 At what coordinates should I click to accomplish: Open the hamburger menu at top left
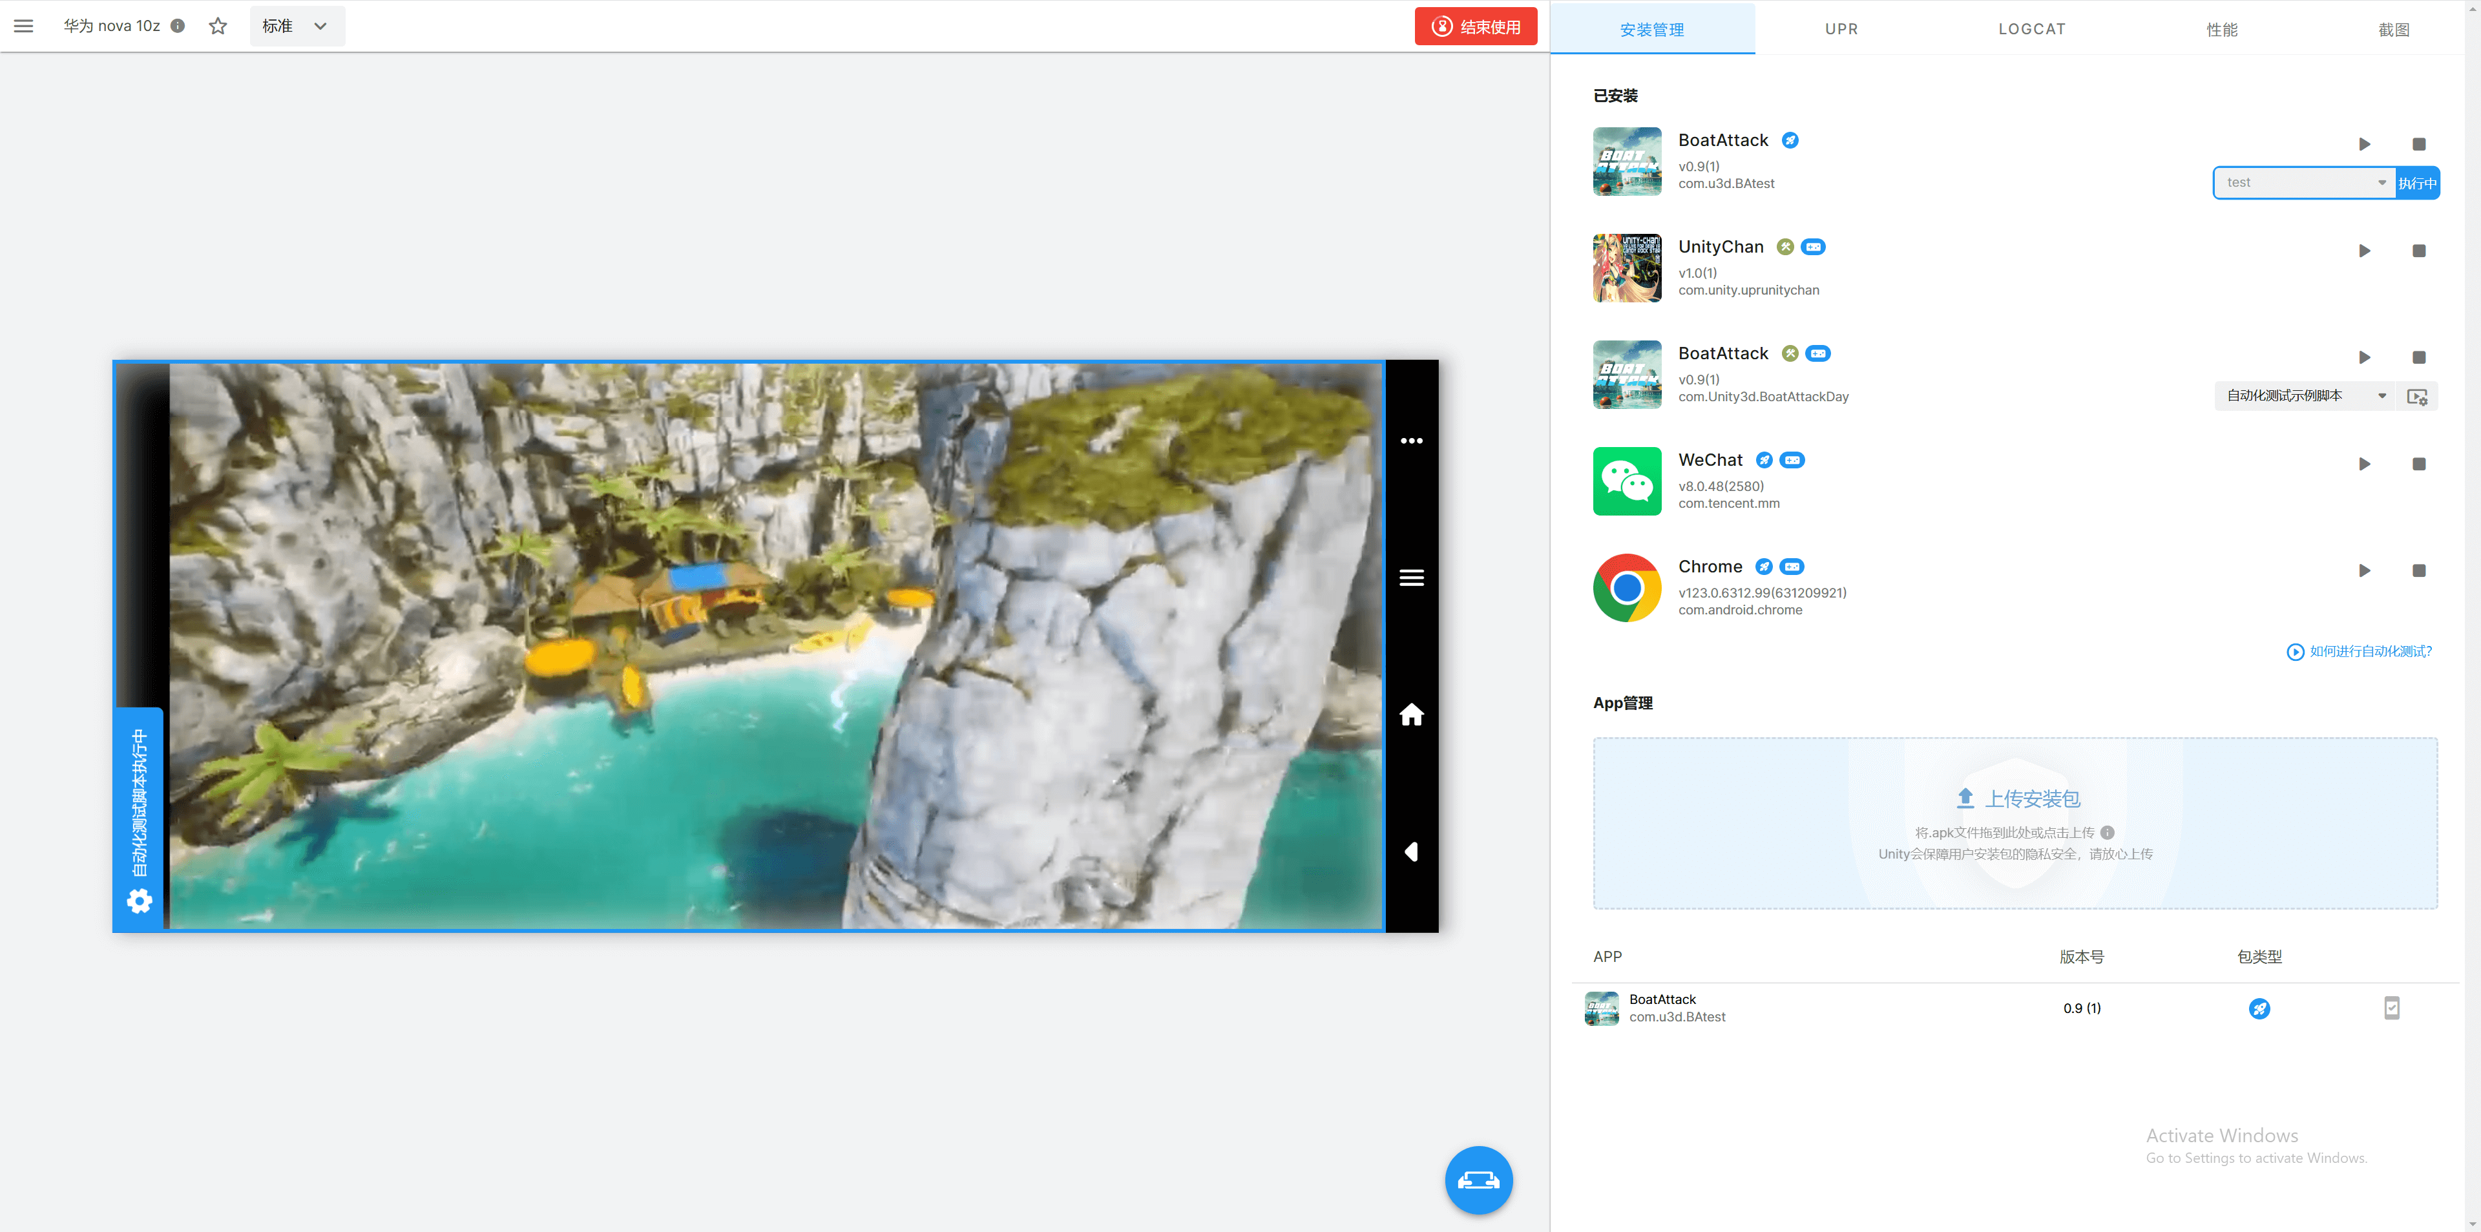click(x=23, y=26)
